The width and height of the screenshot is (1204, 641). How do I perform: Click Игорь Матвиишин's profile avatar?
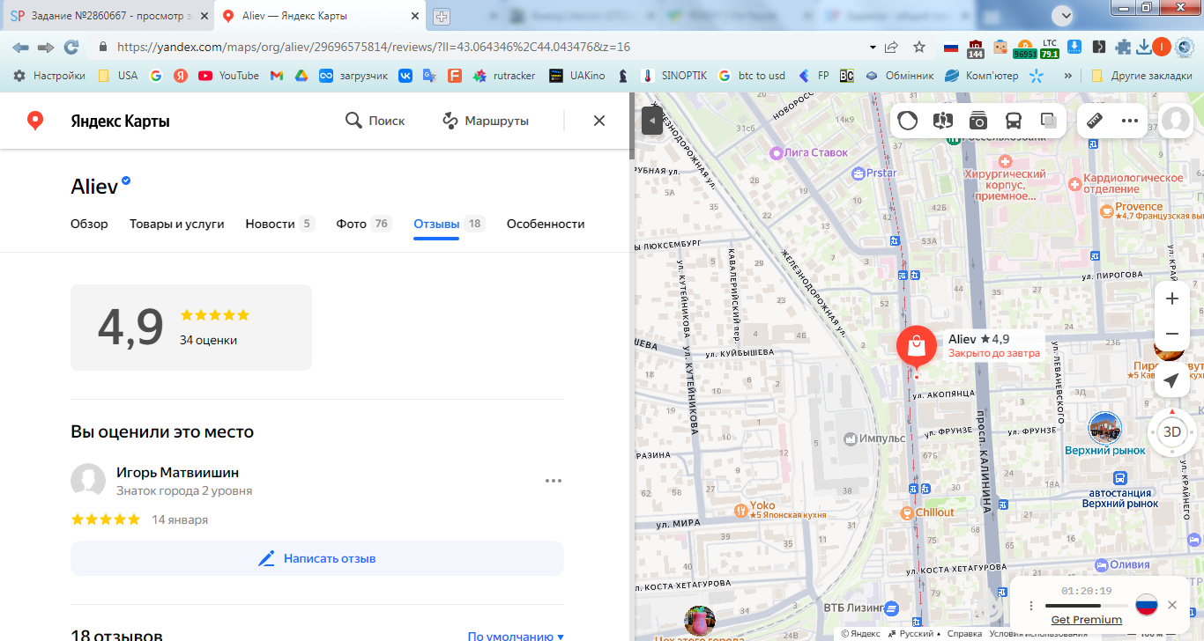pyautogui.click(x=88, y=481)
